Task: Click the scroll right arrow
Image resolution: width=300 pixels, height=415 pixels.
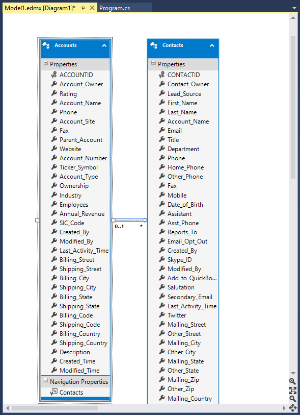Action: (x=284, y=408)
